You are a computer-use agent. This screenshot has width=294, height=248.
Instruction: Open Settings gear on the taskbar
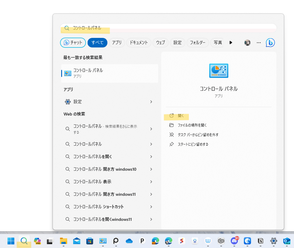(274, 241)
